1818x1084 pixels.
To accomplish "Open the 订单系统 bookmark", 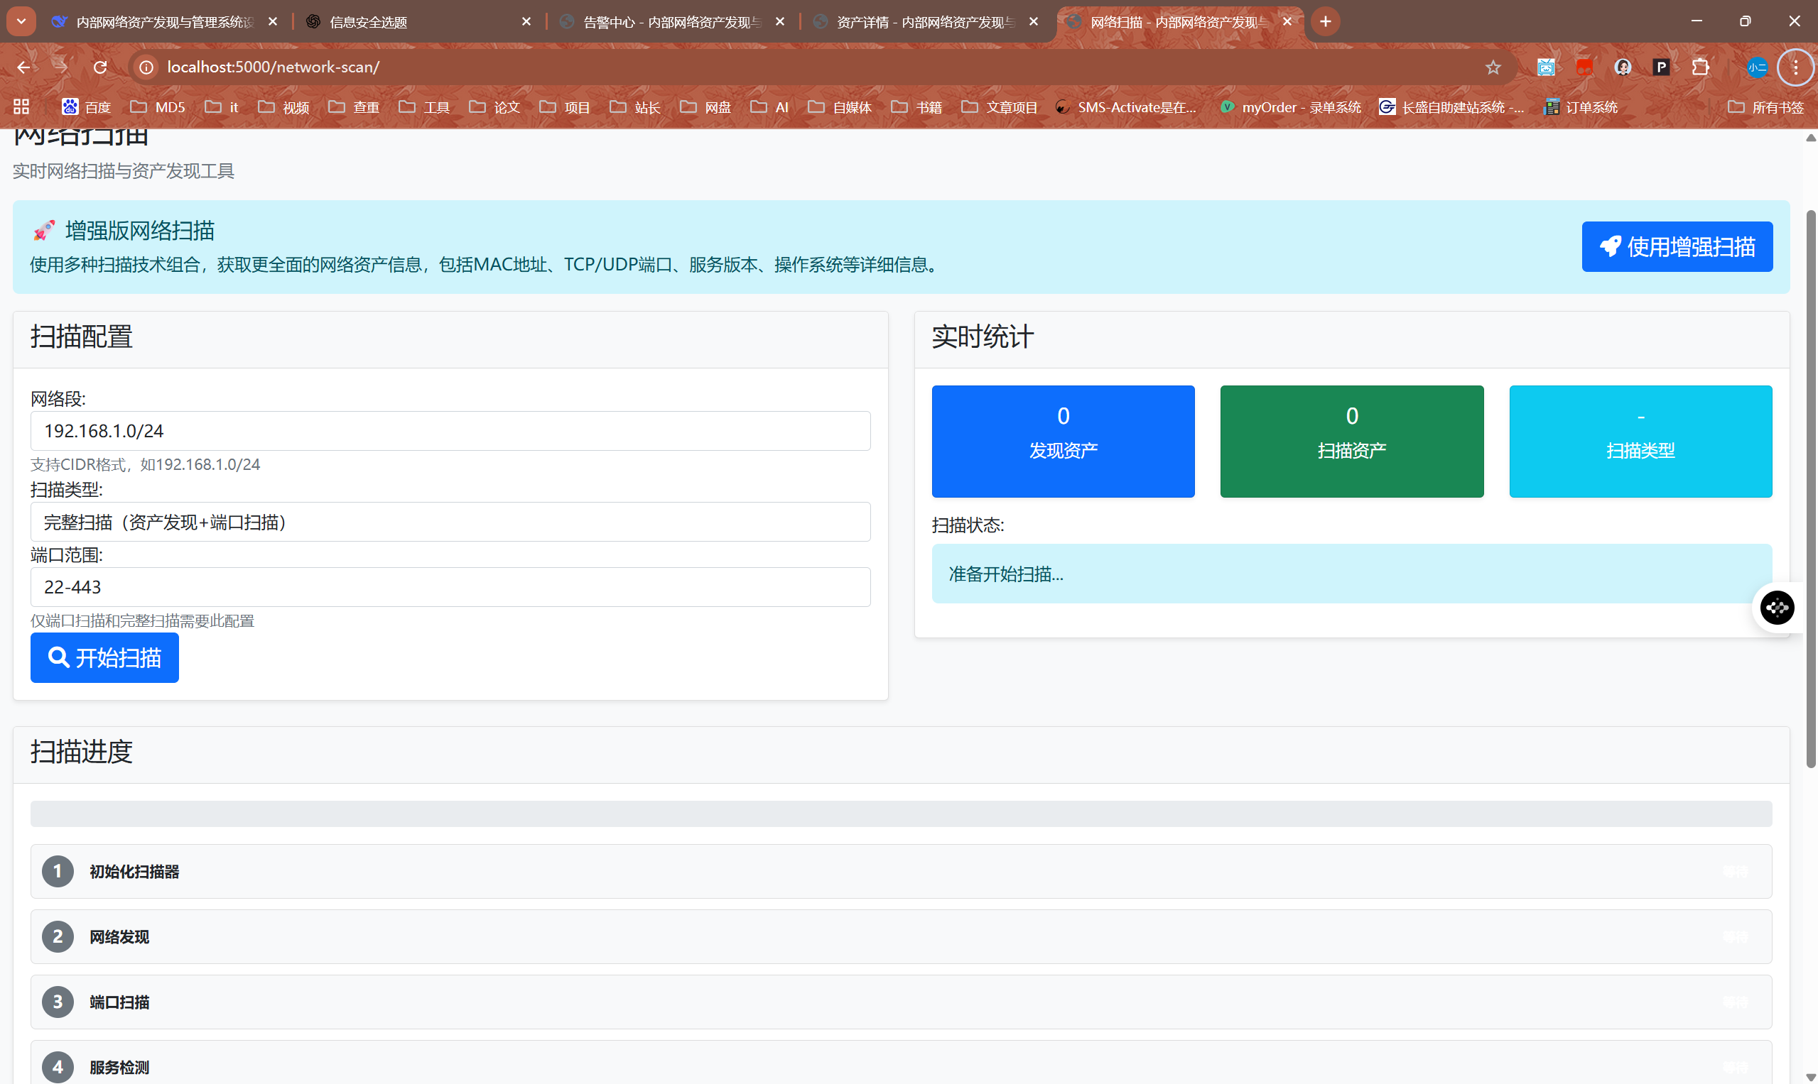I will click(x=1581, y=106).
